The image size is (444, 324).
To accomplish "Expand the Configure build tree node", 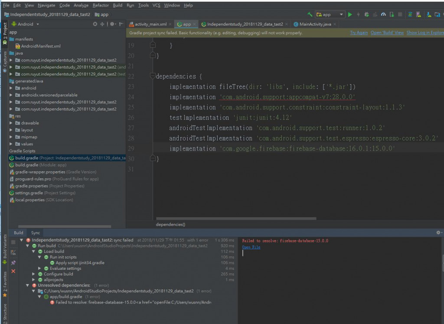I will 34,274.
